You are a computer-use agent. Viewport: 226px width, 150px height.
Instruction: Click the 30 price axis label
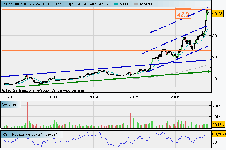point(215,36)
